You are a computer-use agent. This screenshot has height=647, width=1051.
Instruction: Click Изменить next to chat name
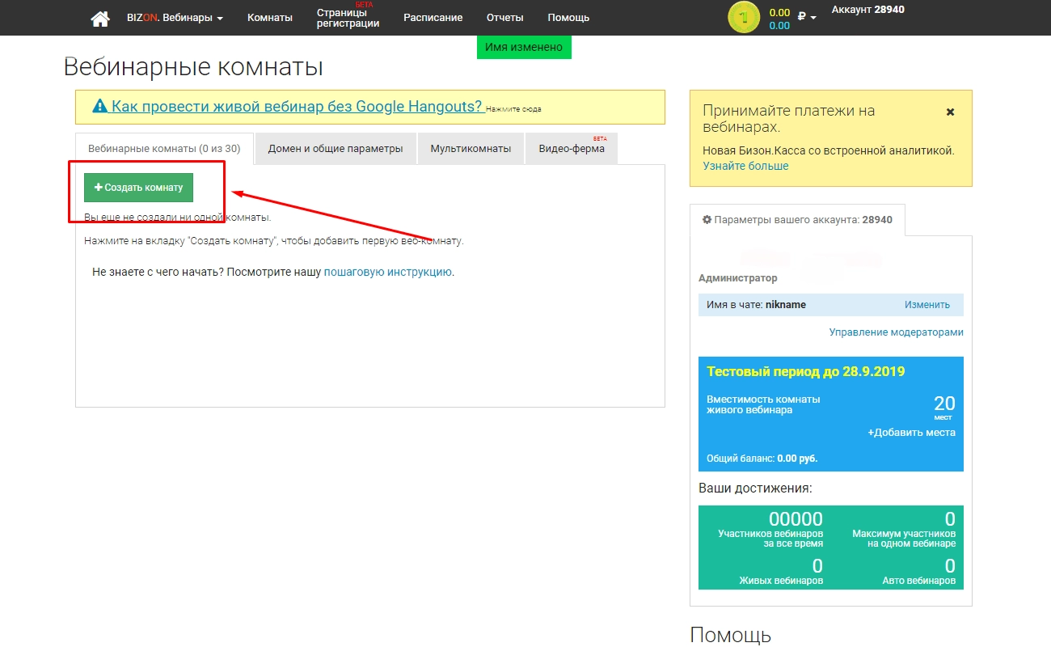(x=926, y=305)
